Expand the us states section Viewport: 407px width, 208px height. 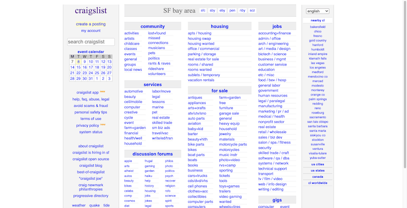click(318, 171)
